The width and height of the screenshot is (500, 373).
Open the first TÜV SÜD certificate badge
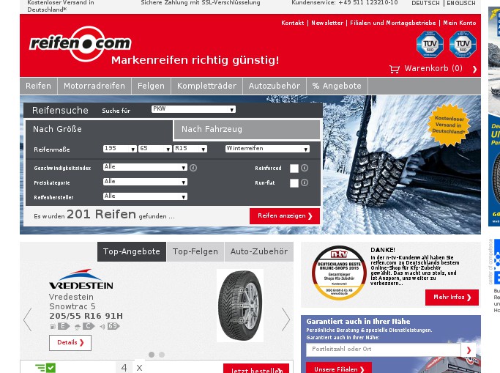430,45
